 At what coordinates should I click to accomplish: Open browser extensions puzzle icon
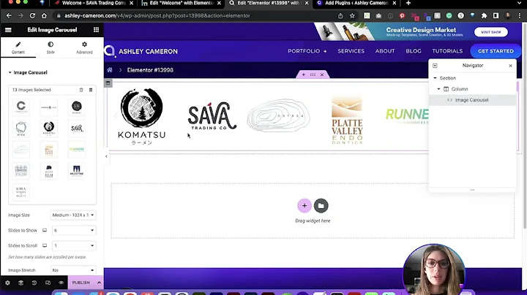point(484,16)
